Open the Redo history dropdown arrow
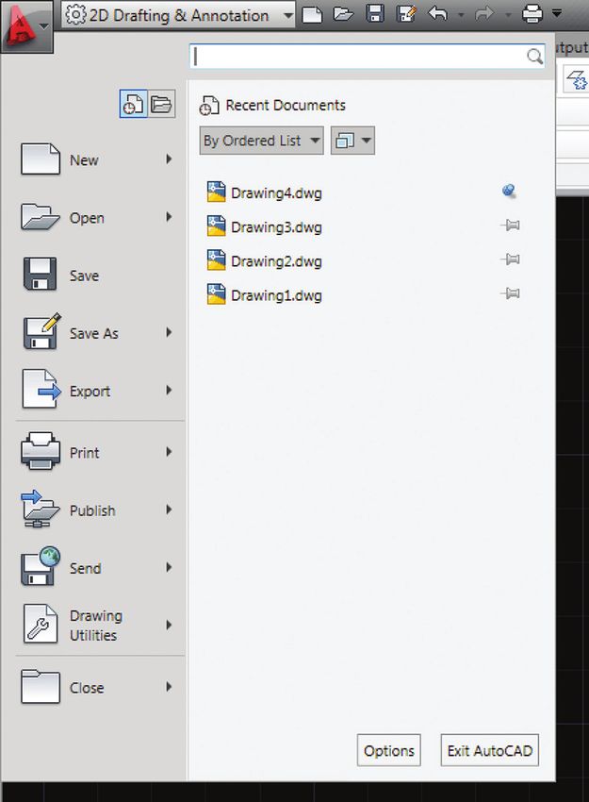 [508, 15]
